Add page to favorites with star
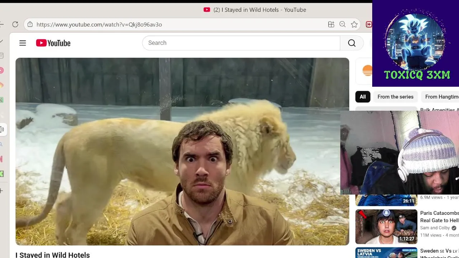 coord(354,24)
